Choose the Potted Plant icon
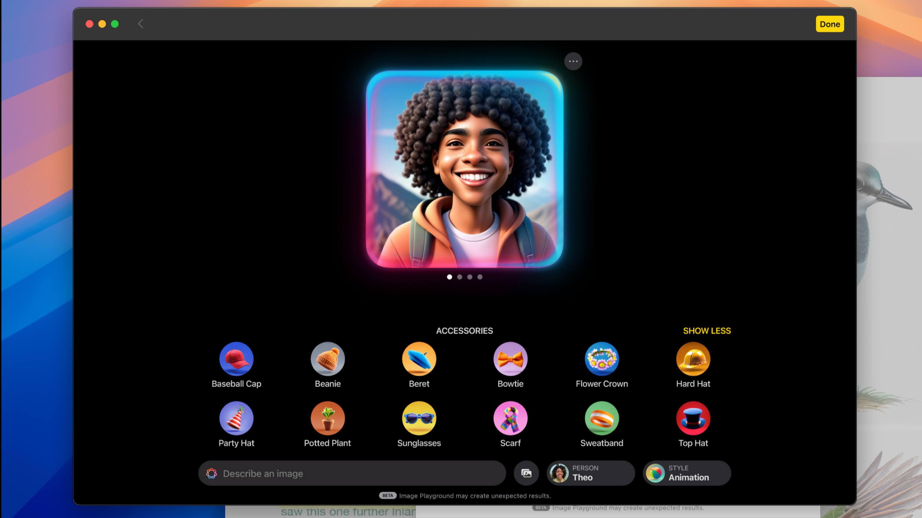The width and height of the screenshot is (922, 518). [327, 418]
